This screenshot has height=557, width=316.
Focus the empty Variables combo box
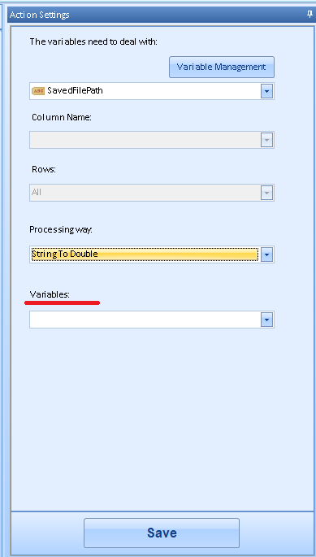click(x=152, y=320)
